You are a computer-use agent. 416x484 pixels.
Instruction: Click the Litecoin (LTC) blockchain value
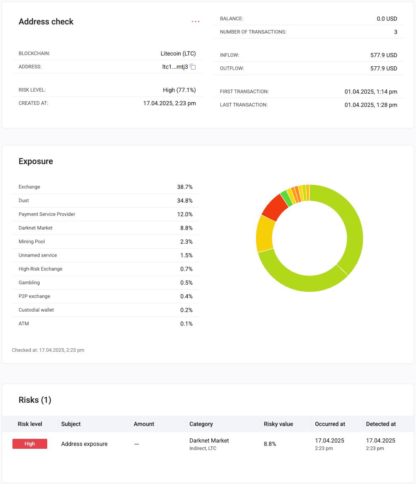click(x=178, y=53)
